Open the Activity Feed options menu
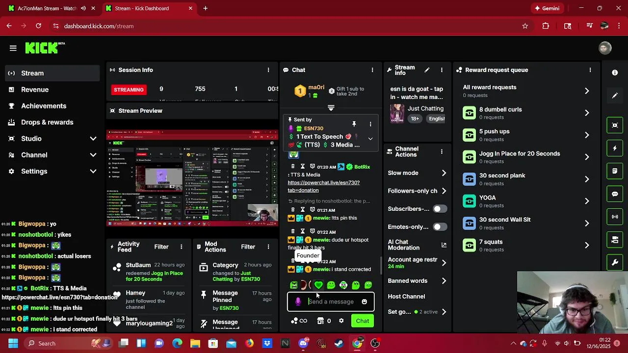The width and height of the screenshot is (628, 353). (182, 247)
